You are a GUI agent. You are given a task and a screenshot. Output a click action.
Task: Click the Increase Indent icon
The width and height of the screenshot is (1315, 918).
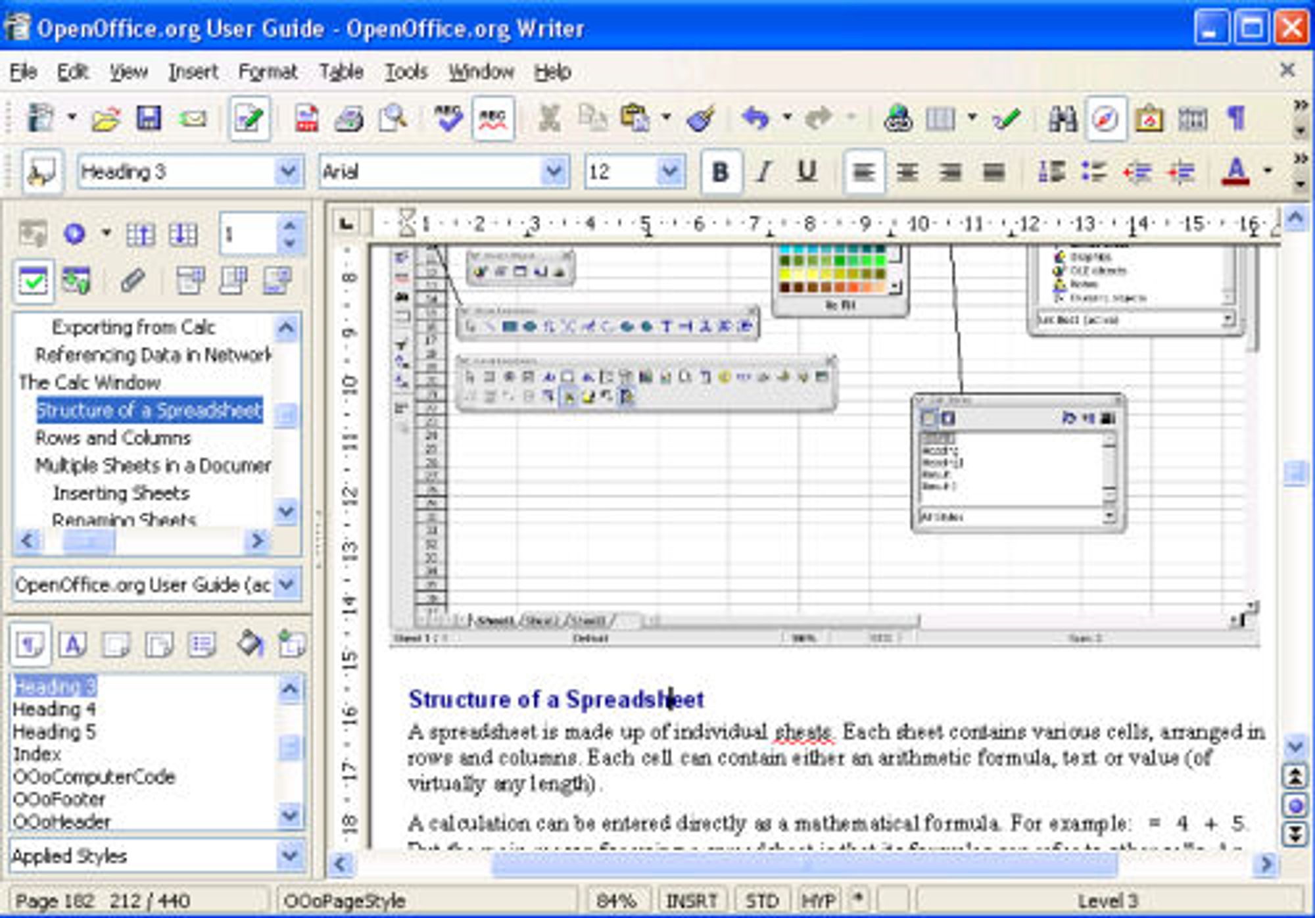click(1181, 172)
